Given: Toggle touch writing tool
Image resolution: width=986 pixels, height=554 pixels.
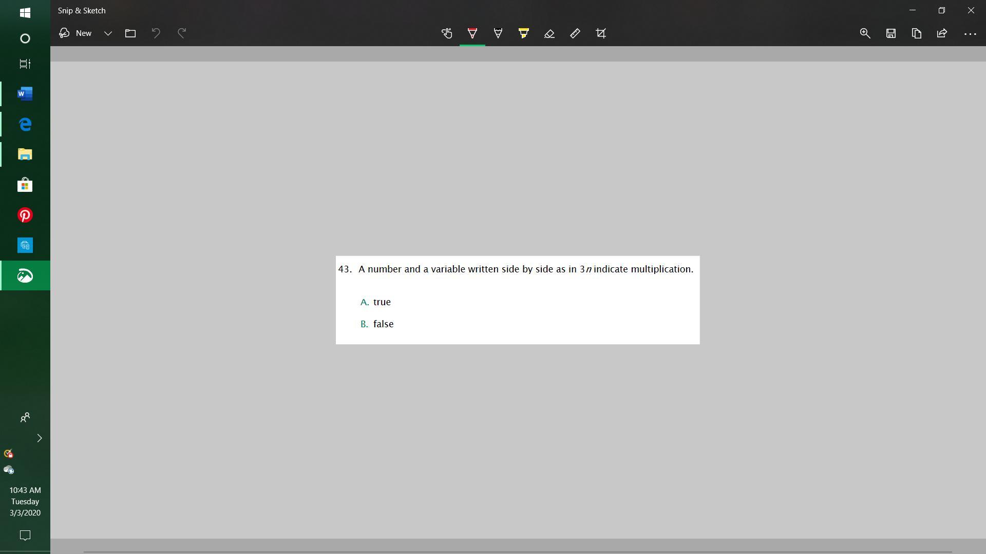Looking at the screenshot, I should click(447, 33).
